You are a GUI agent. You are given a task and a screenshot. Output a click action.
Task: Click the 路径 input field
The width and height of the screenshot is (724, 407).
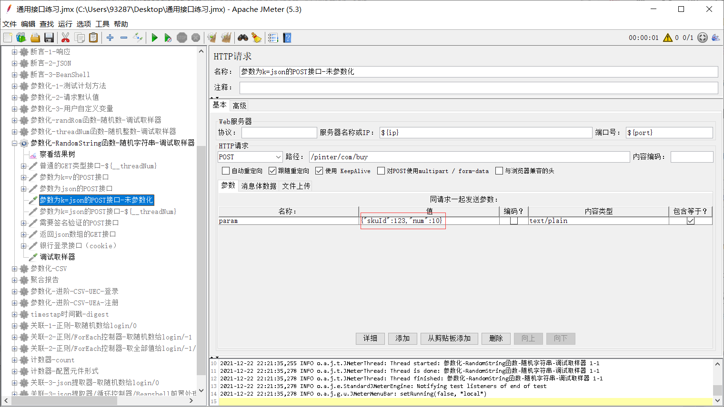pos(469,157)
